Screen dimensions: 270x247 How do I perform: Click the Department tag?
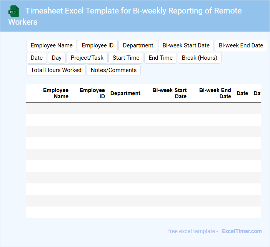pyautogui.click(x=138, y=45)
